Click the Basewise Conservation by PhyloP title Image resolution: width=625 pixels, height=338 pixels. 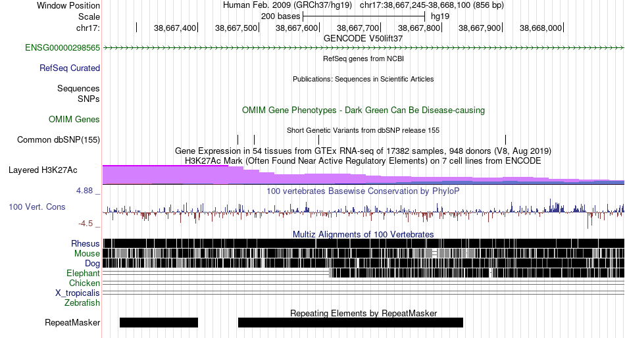pos(363,191)
